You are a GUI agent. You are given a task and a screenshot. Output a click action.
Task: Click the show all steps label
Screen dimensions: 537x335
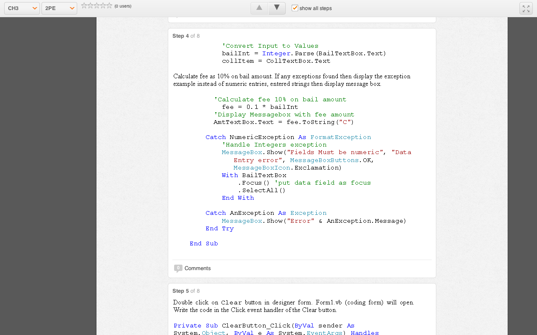(x=315, y=8)
